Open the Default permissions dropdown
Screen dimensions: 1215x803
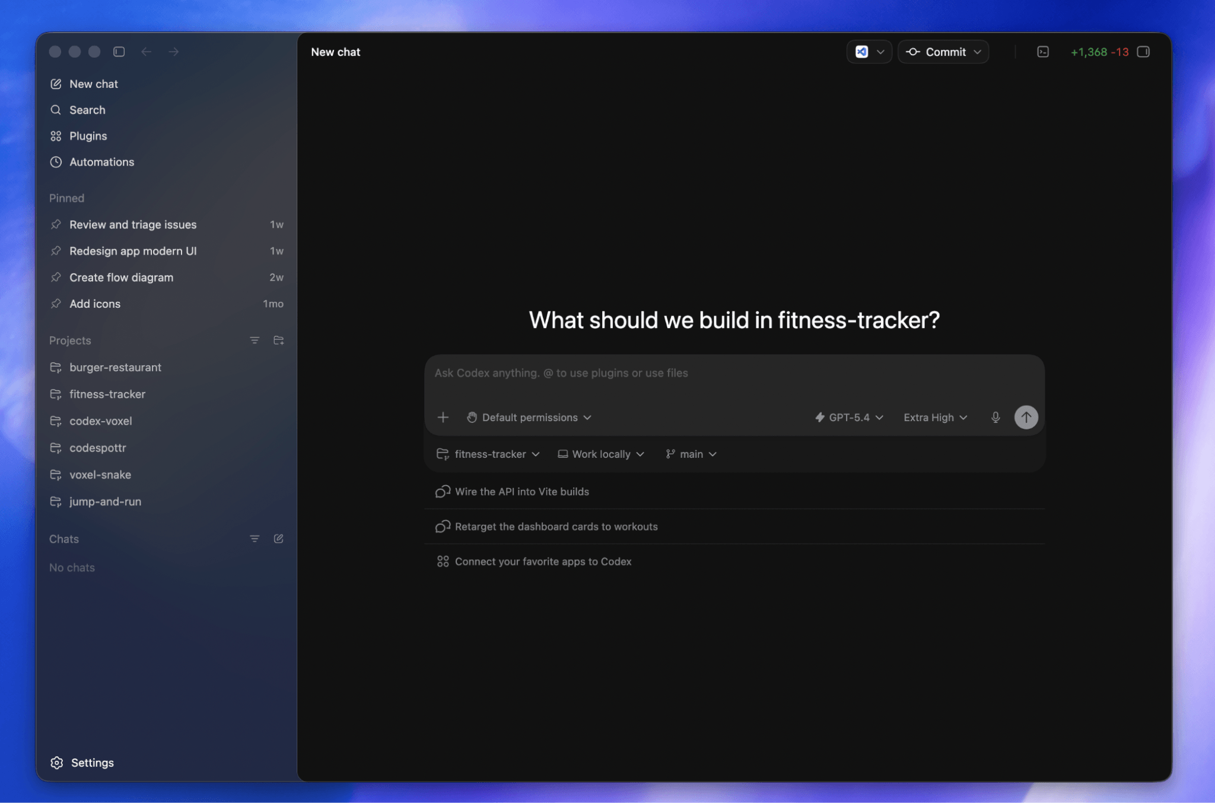click(x=529, y=418)
